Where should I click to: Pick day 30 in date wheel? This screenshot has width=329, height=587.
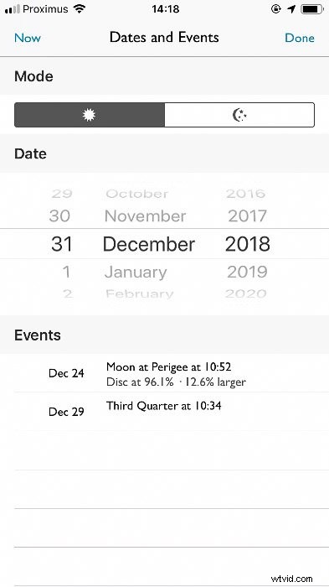[59, 216]
